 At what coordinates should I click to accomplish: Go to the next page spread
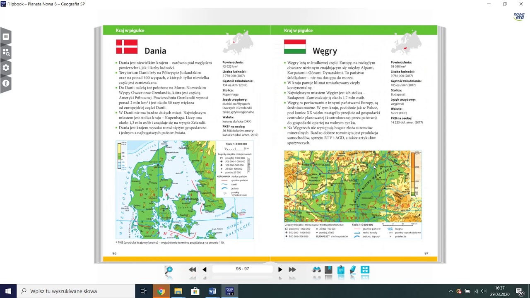click(x=280, y=269)
